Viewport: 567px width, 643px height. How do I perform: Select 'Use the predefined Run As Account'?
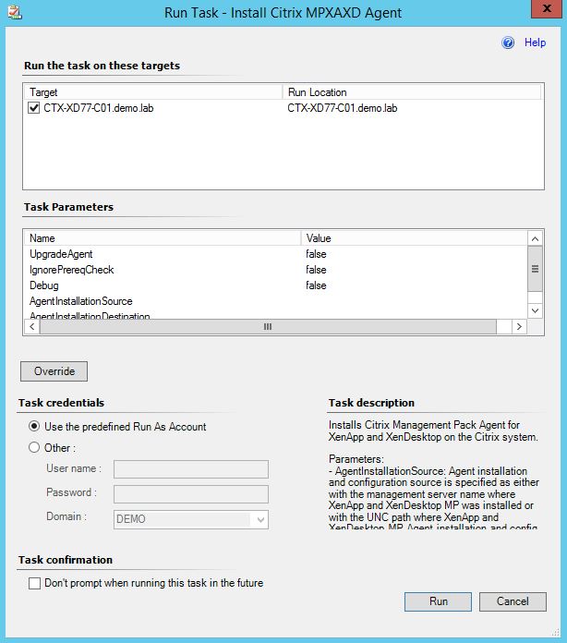click(35, 427)
